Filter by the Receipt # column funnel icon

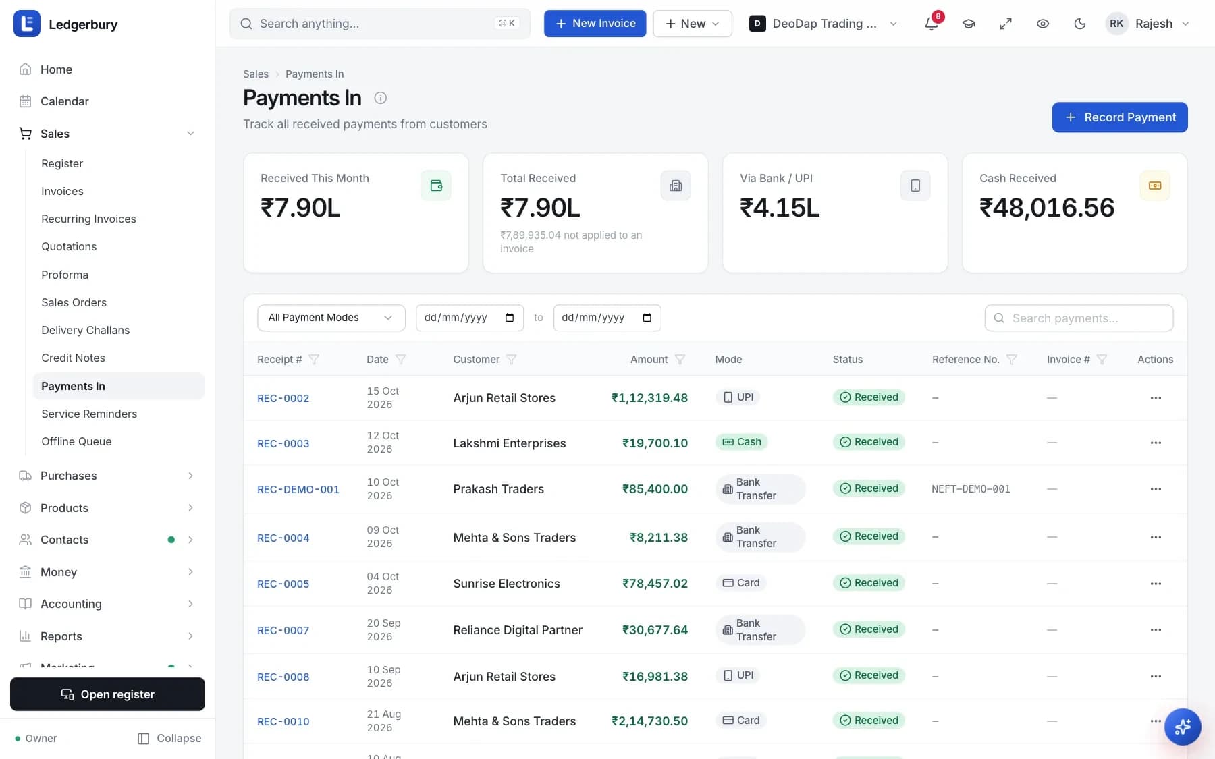(314, 360)
